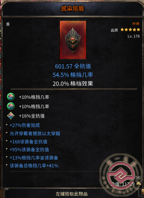The height and width of the screenshot is (198, 144).
Task: Click the 左键拾取此物品 pickup prompt
Action: tap(72, 194)
